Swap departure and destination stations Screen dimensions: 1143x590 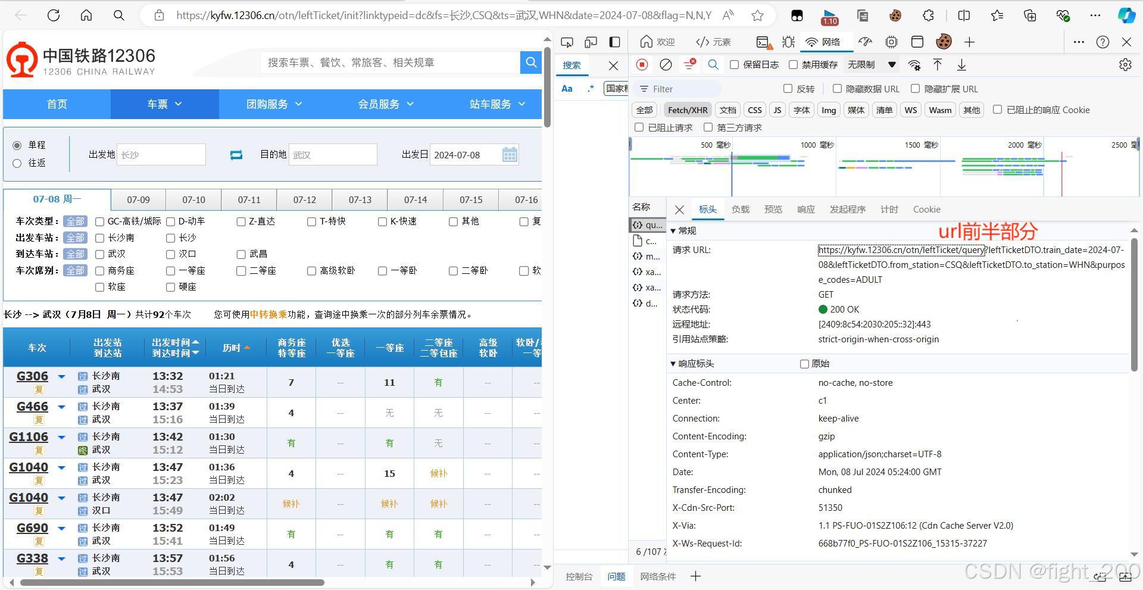coord(236,155)
